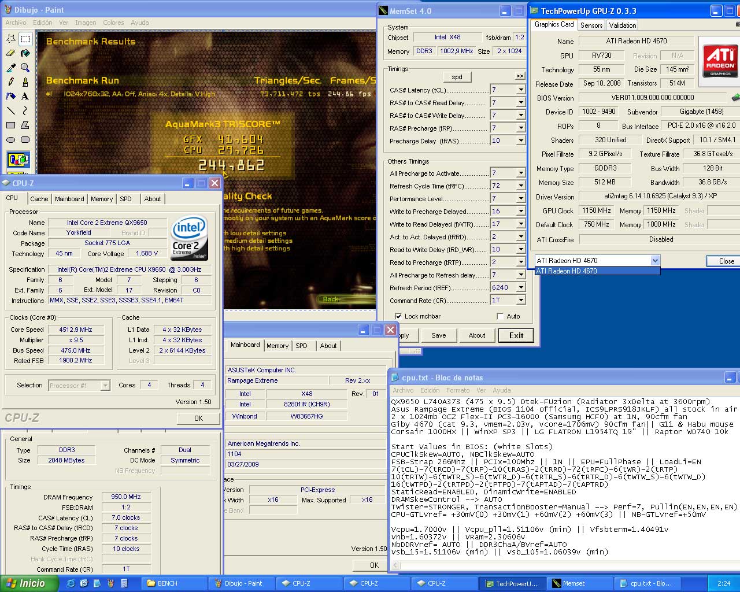Screen dimensions: 740x592
Task: Open the ATI Radeon HD 4670 card selector in GPU-Z
Action: [x=655, y=261]
